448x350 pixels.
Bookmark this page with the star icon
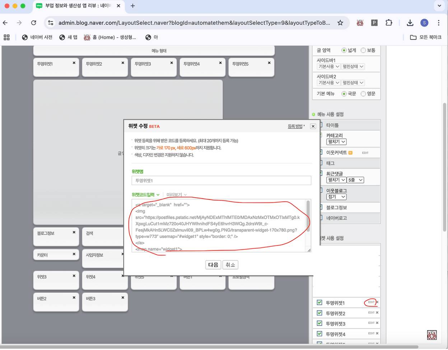click(340, 23)
